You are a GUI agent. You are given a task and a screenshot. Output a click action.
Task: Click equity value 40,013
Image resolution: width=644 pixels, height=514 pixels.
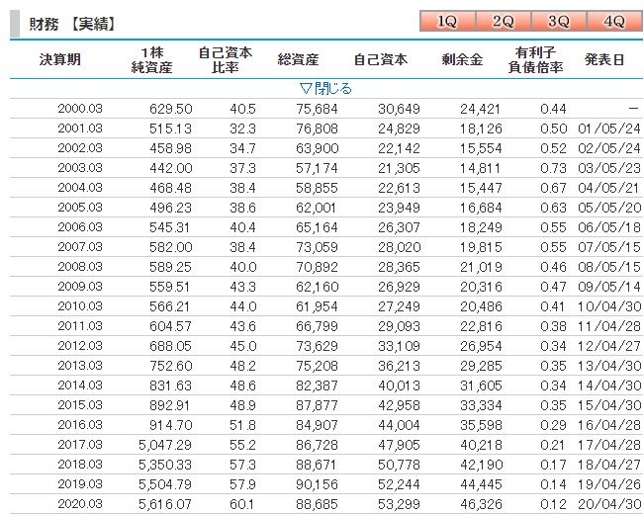click(x=399, y=385)
